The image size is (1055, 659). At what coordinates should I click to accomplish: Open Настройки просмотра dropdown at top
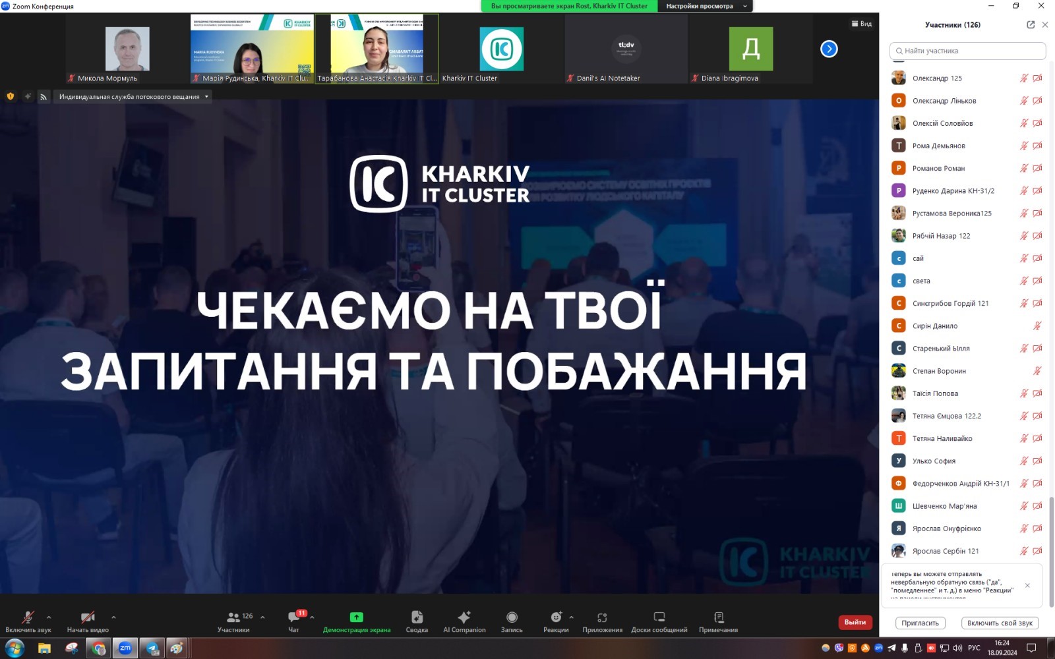tap(706, 6)
